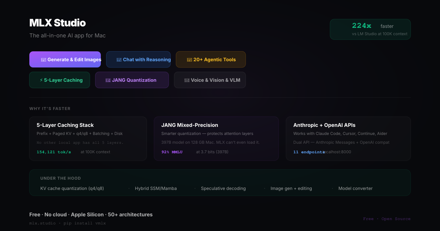Click the 'Image gen + editing' item
440x231 pixels.
tap(291, 188)
